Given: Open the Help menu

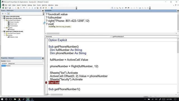Looking at the screenshot, I should (56, 5).
